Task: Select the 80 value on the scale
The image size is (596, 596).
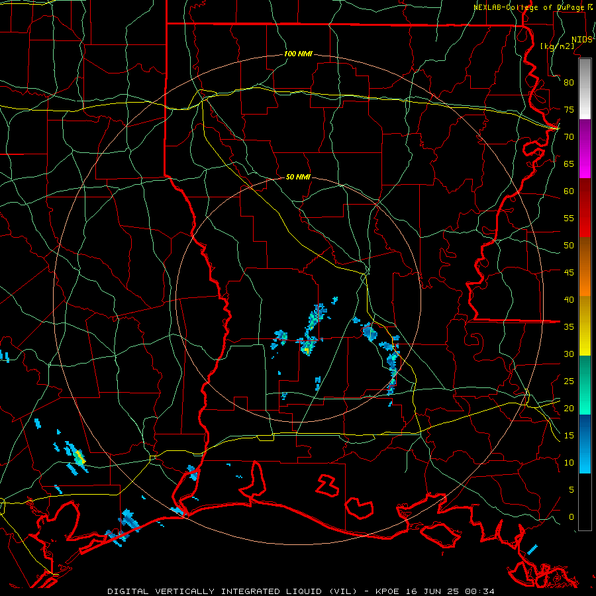Action: (x=569, y=83)
